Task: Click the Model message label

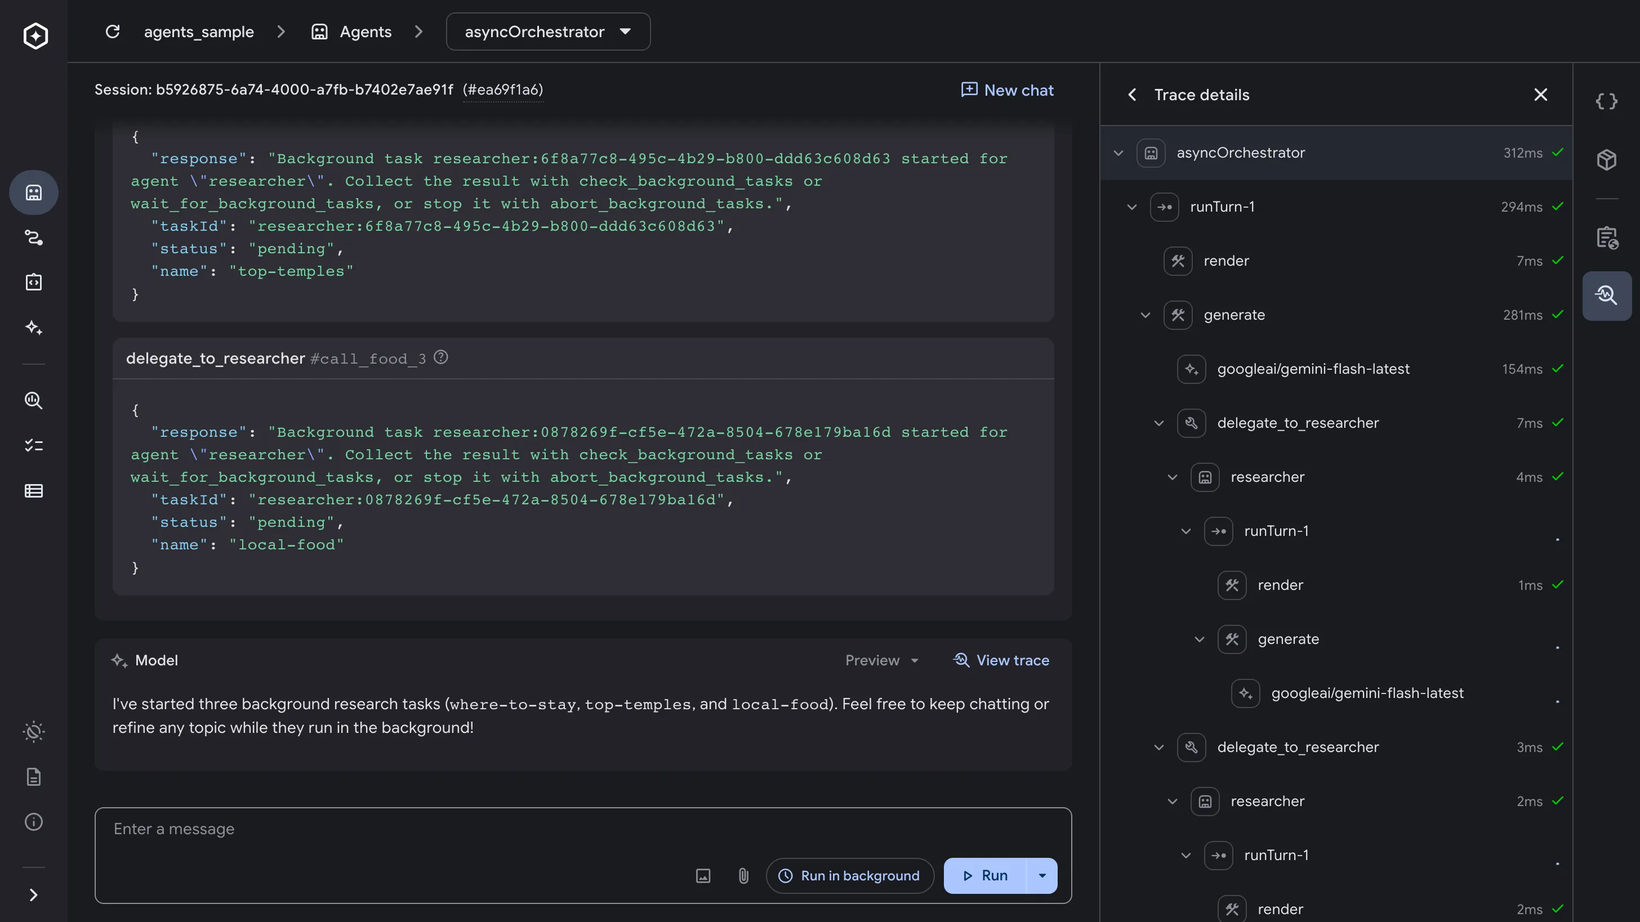Action: point(156,660)
